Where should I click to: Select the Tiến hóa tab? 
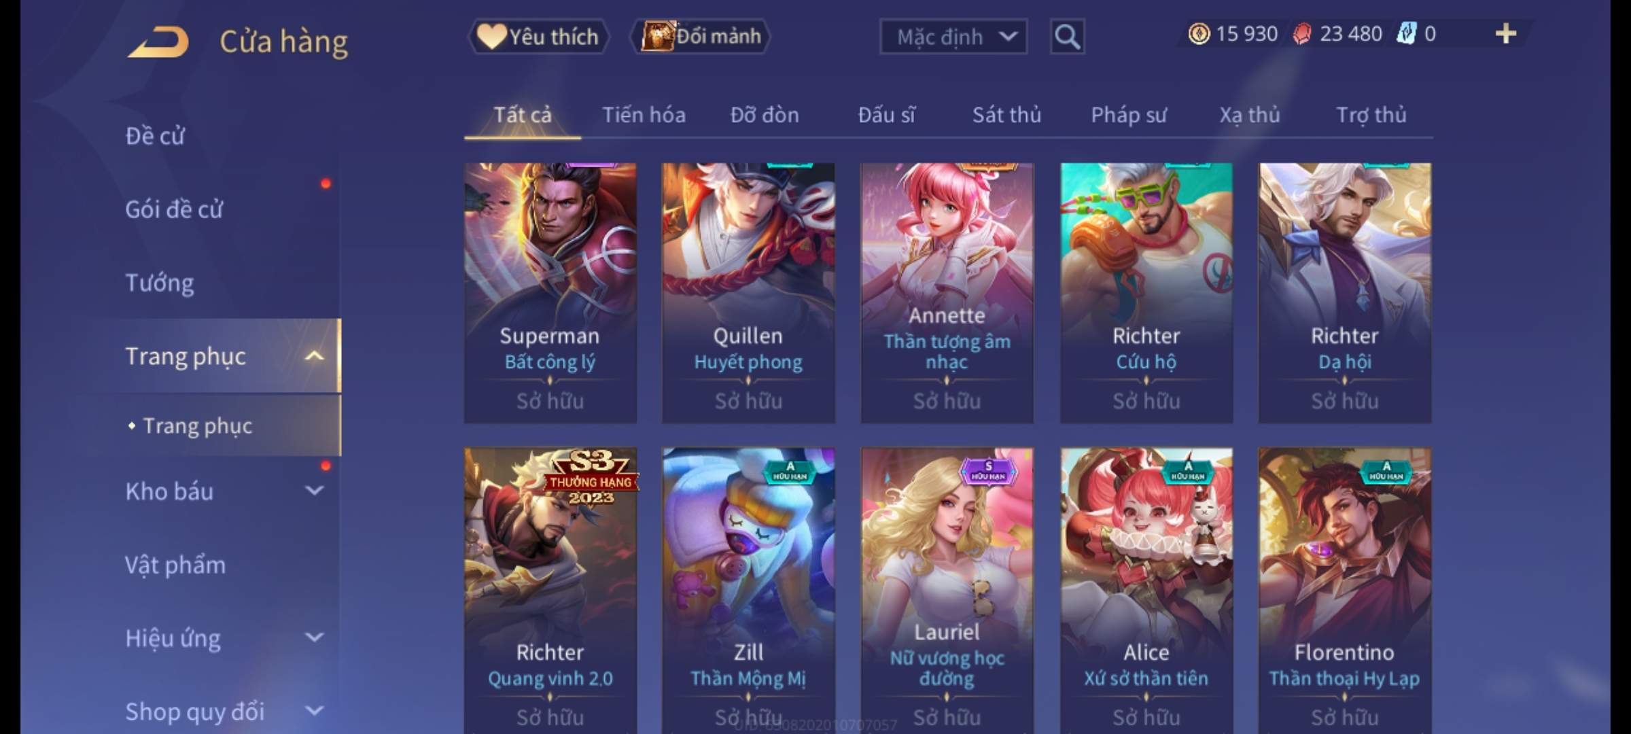644,115
